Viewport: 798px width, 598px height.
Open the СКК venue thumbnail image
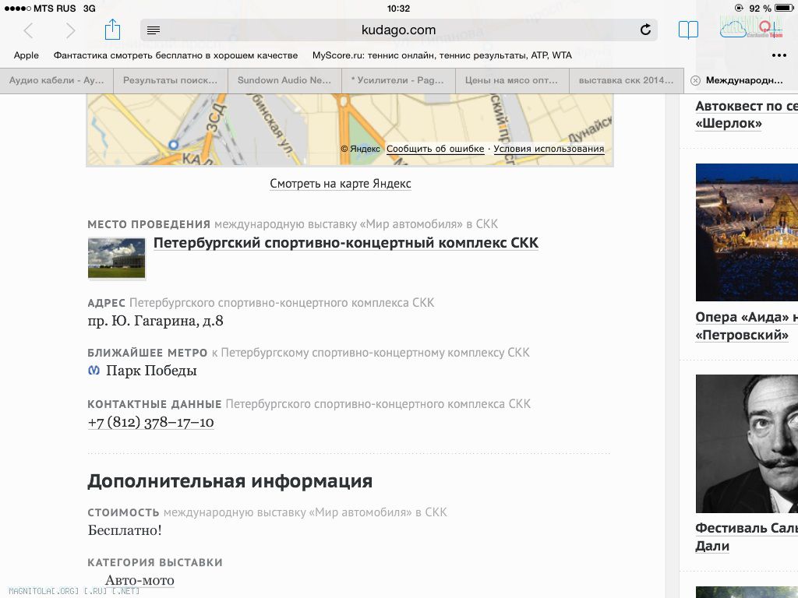click(116, 258)
